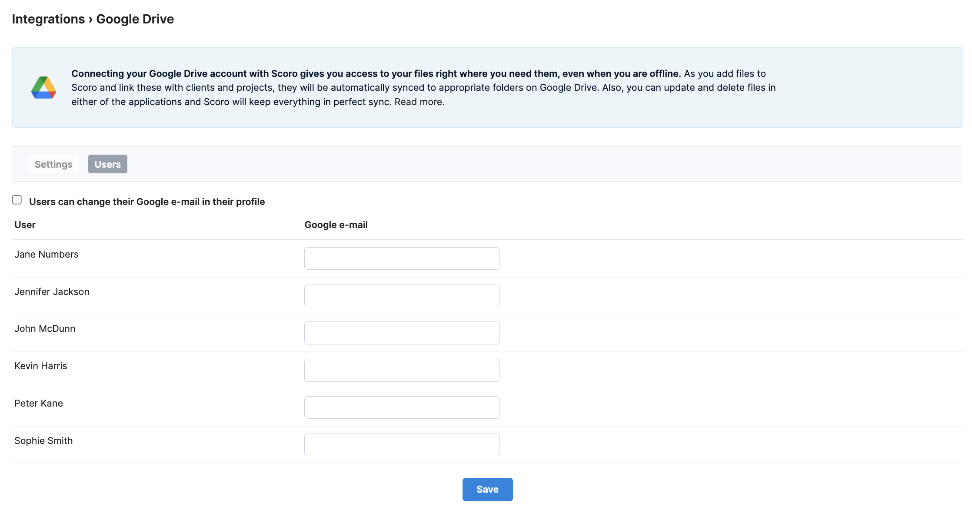Click the user name Jane Numbers
The width and height of the screenshot is (972, 510).
click(47, 255)
